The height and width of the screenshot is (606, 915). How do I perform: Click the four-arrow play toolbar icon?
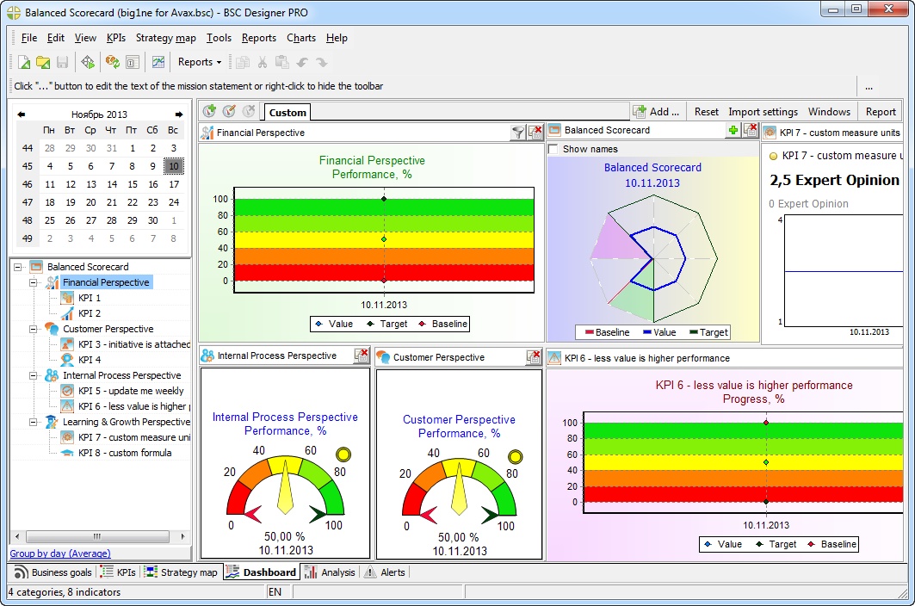[88, 62]
